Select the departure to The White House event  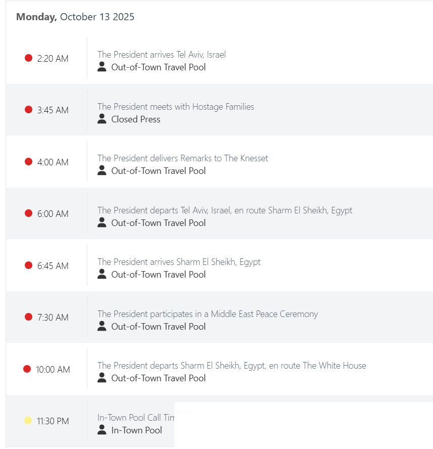[232, 366]
